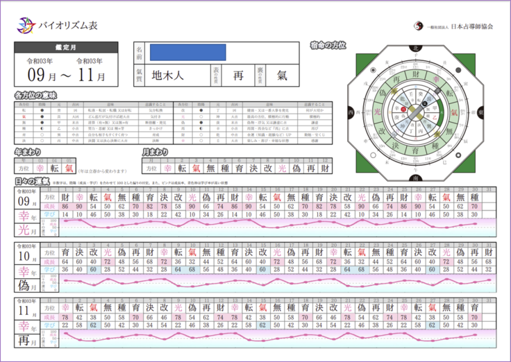Click the 地木人 気質 value cell
511x362 pixels.
coord(168,73)
